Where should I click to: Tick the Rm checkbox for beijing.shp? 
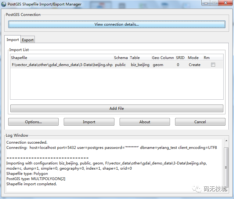click(213, 65)
